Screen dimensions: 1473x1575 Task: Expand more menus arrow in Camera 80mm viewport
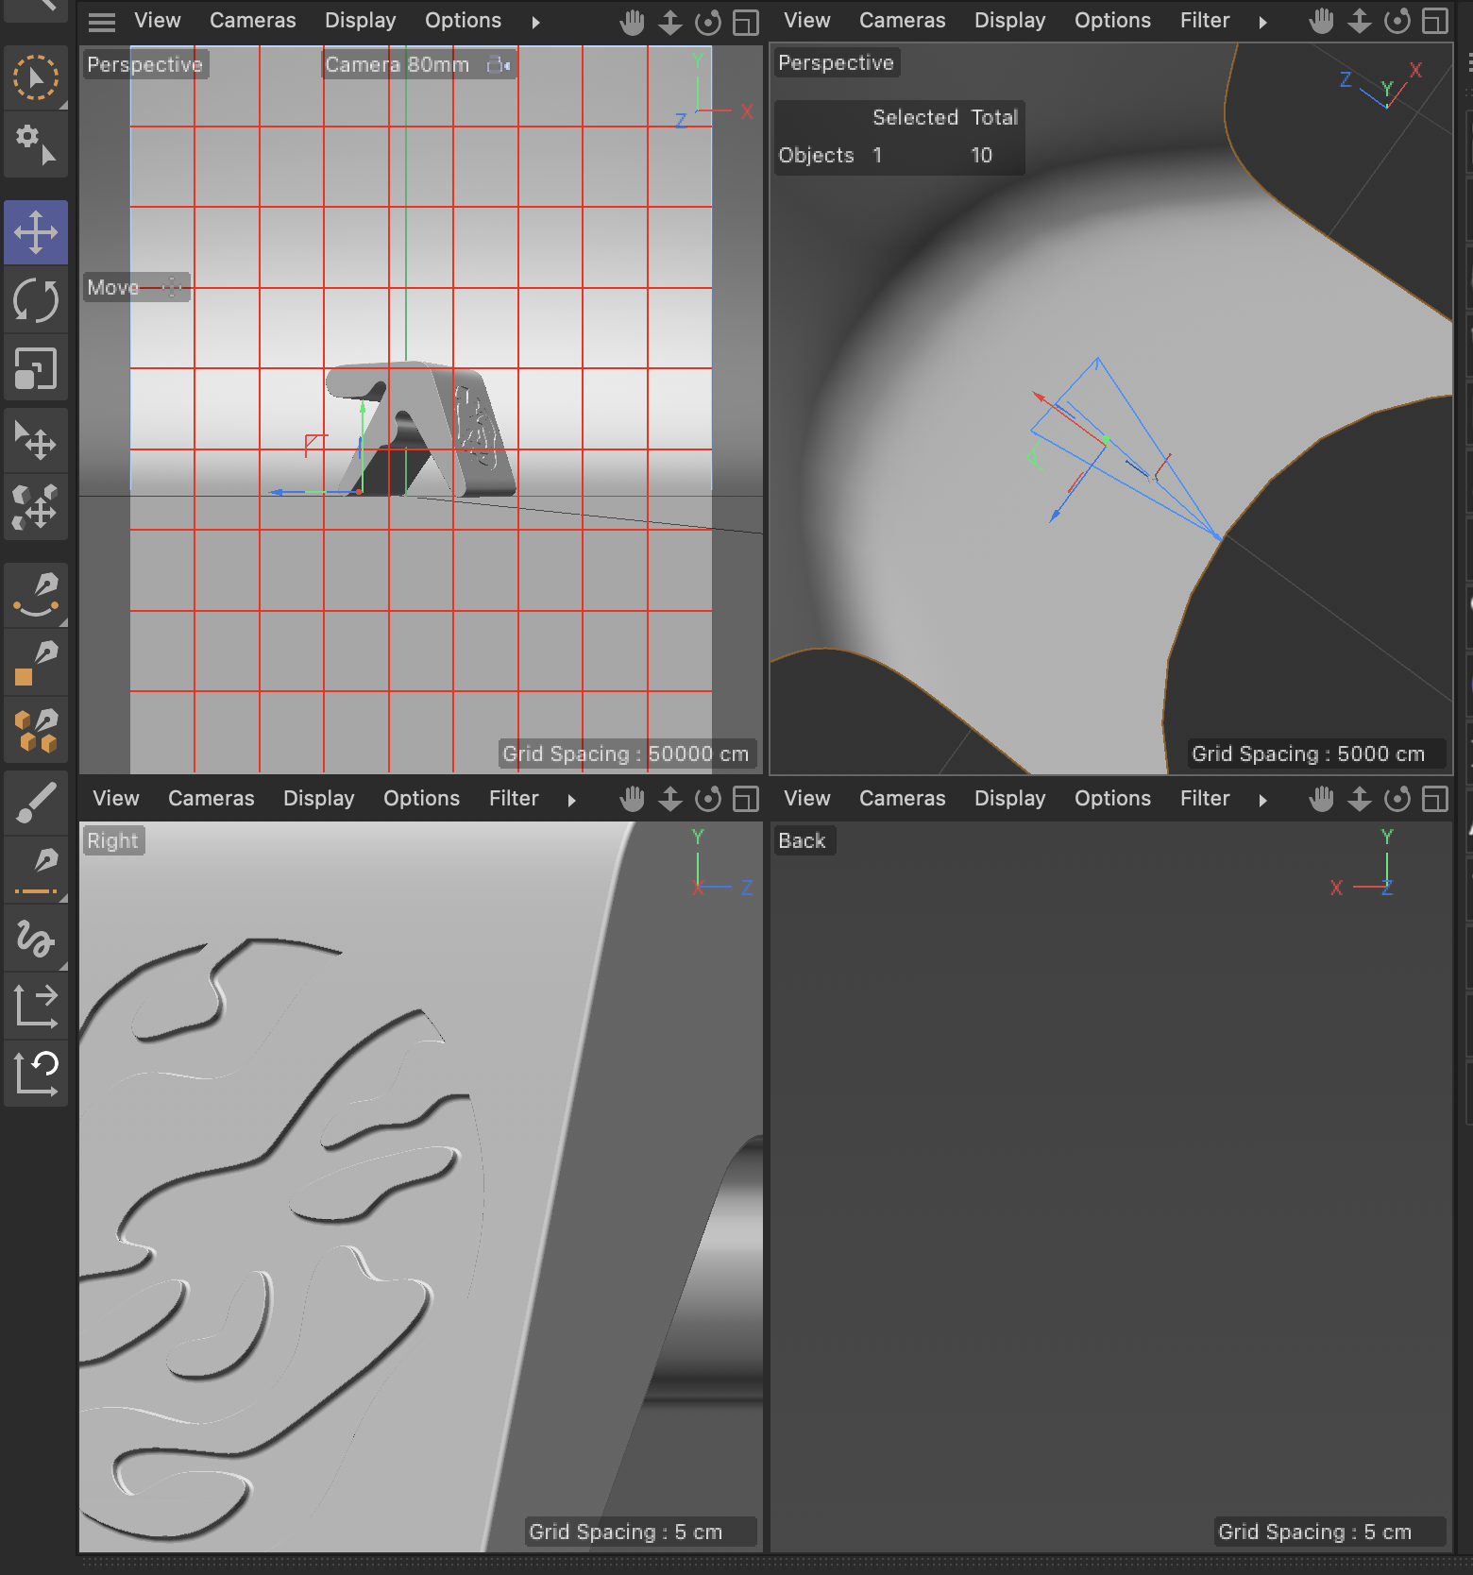tap(535, 22)
